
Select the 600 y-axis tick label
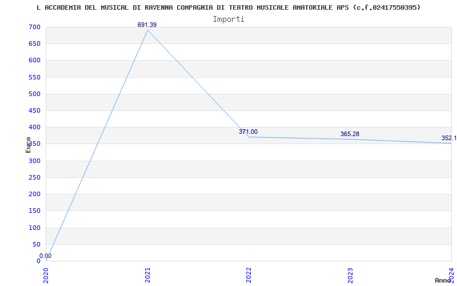[34, 61]
